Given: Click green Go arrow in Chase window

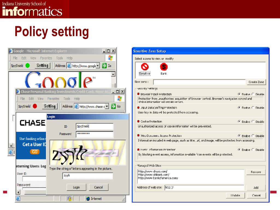Looking at the screenshot, I should [x=113, y=106].
